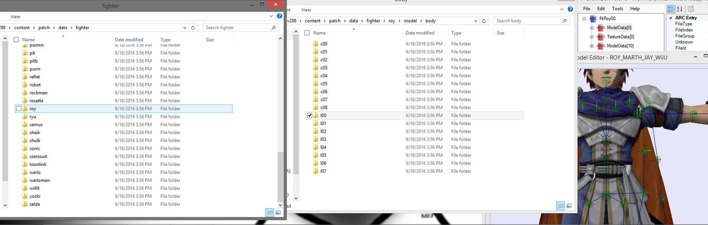
Task: Click the BRES icon of TextureData[0]
Action: 600,37
